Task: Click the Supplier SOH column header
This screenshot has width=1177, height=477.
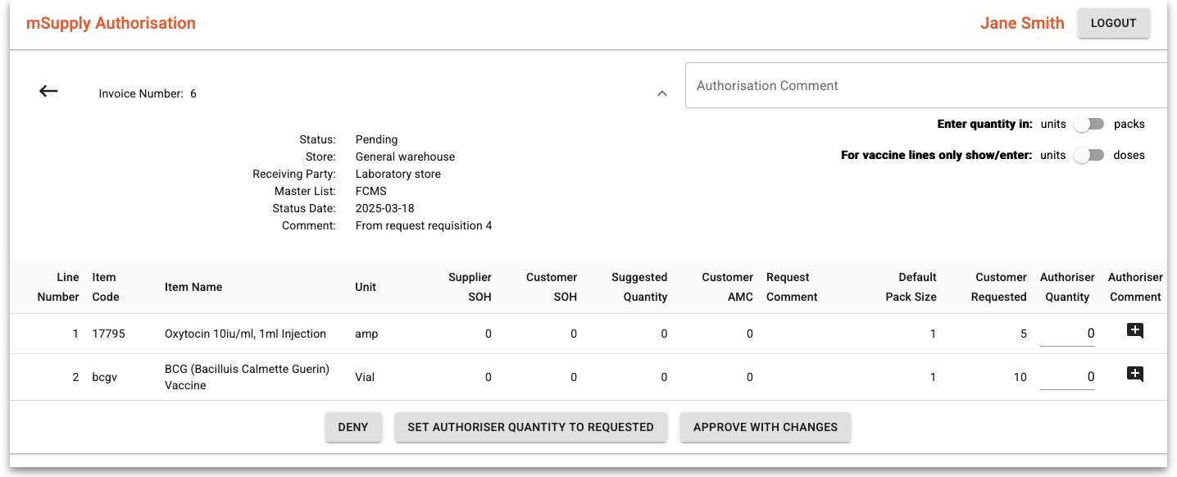Action: click(x=469, y=287)
